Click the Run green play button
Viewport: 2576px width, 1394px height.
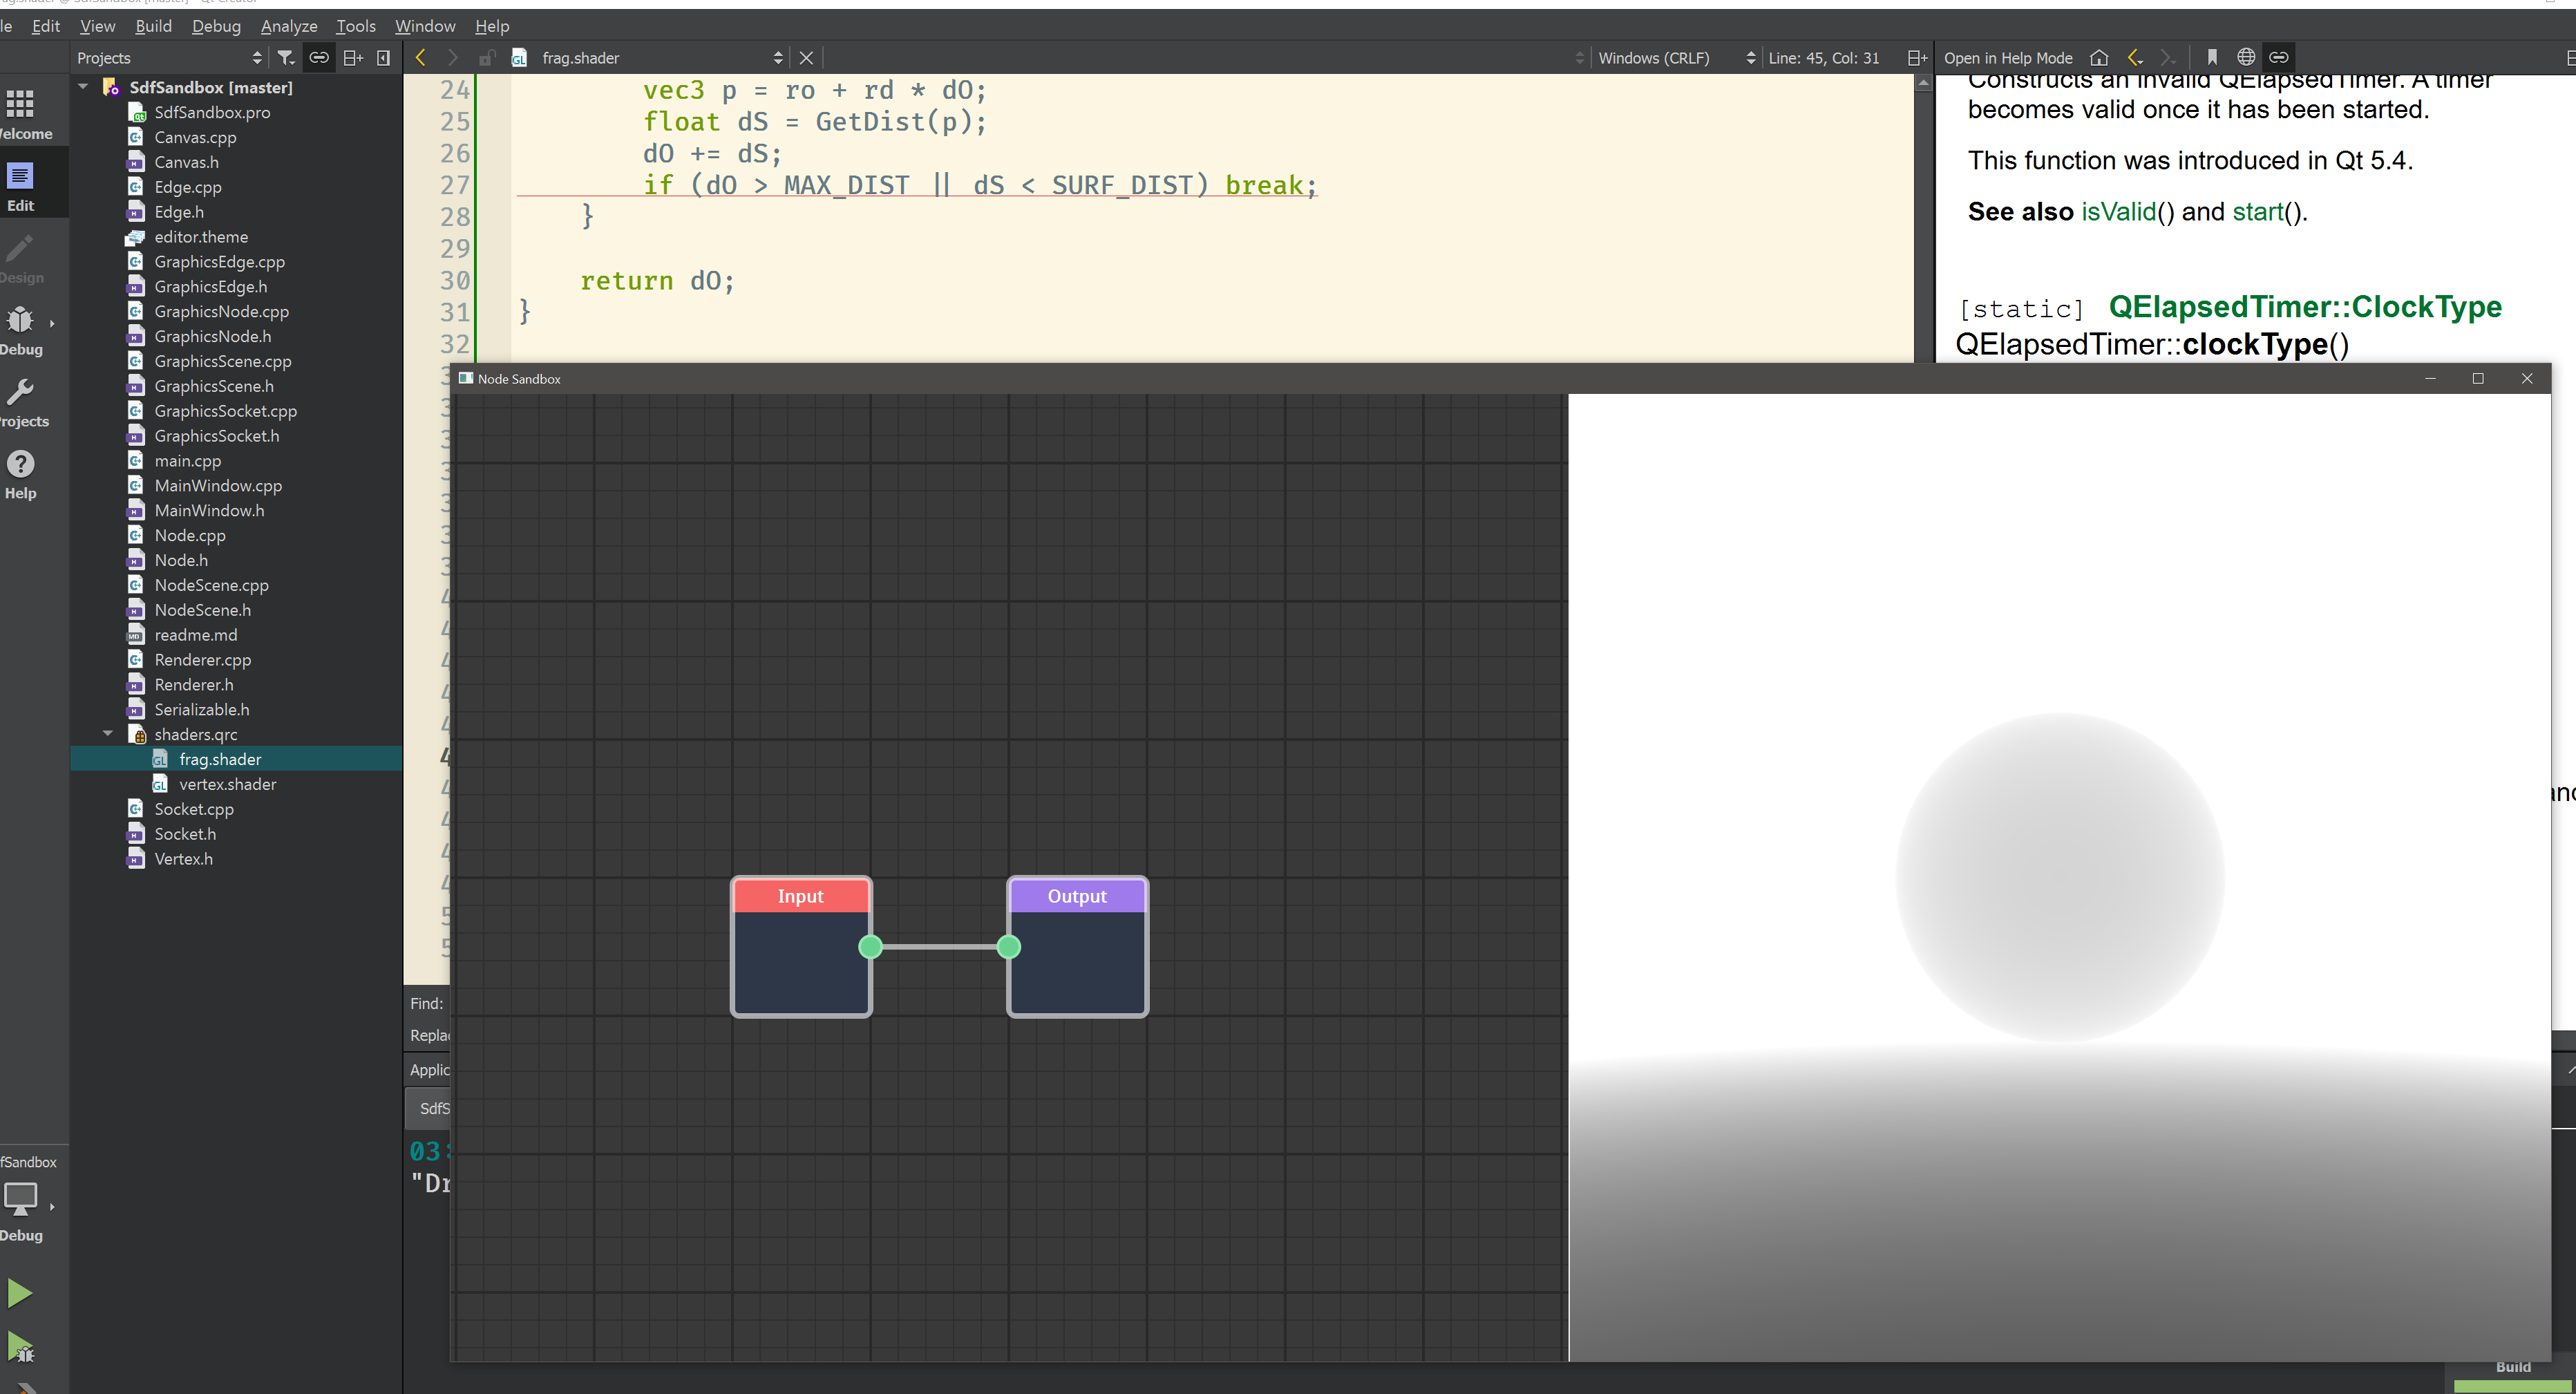click(20, 1293)
